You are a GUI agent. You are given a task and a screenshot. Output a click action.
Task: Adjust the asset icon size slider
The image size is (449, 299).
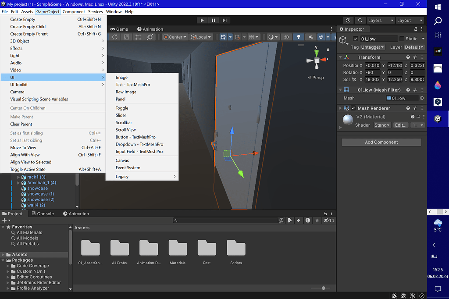coord(323,288)
